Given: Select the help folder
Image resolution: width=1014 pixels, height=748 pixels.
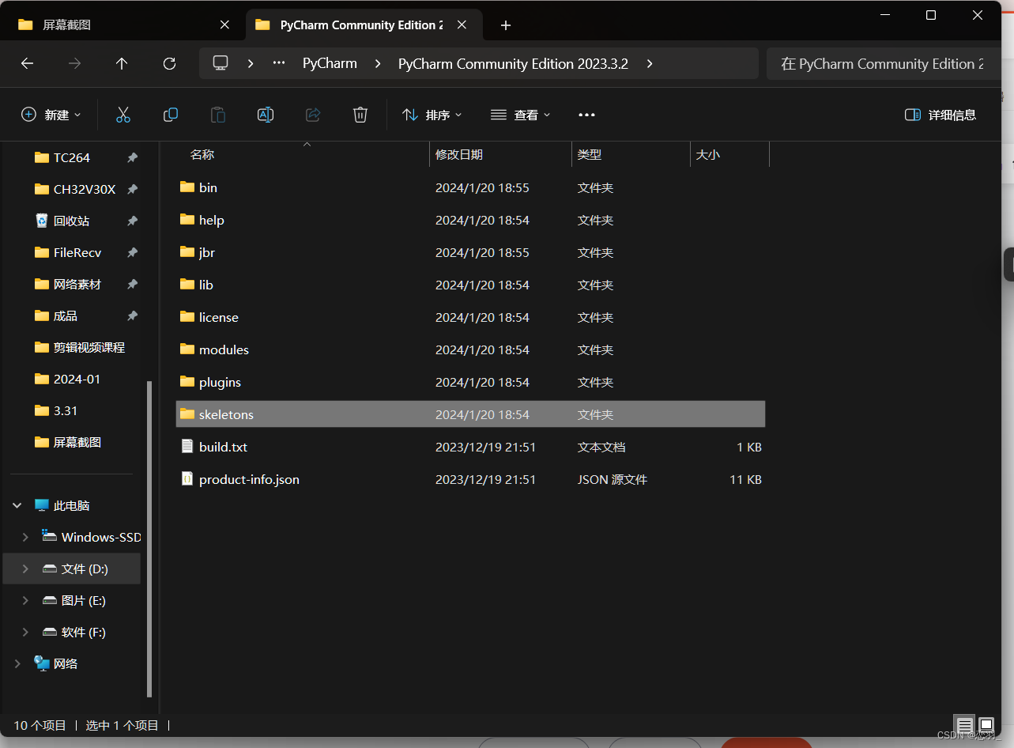Looking at the screenshot, I should (470, 220).
